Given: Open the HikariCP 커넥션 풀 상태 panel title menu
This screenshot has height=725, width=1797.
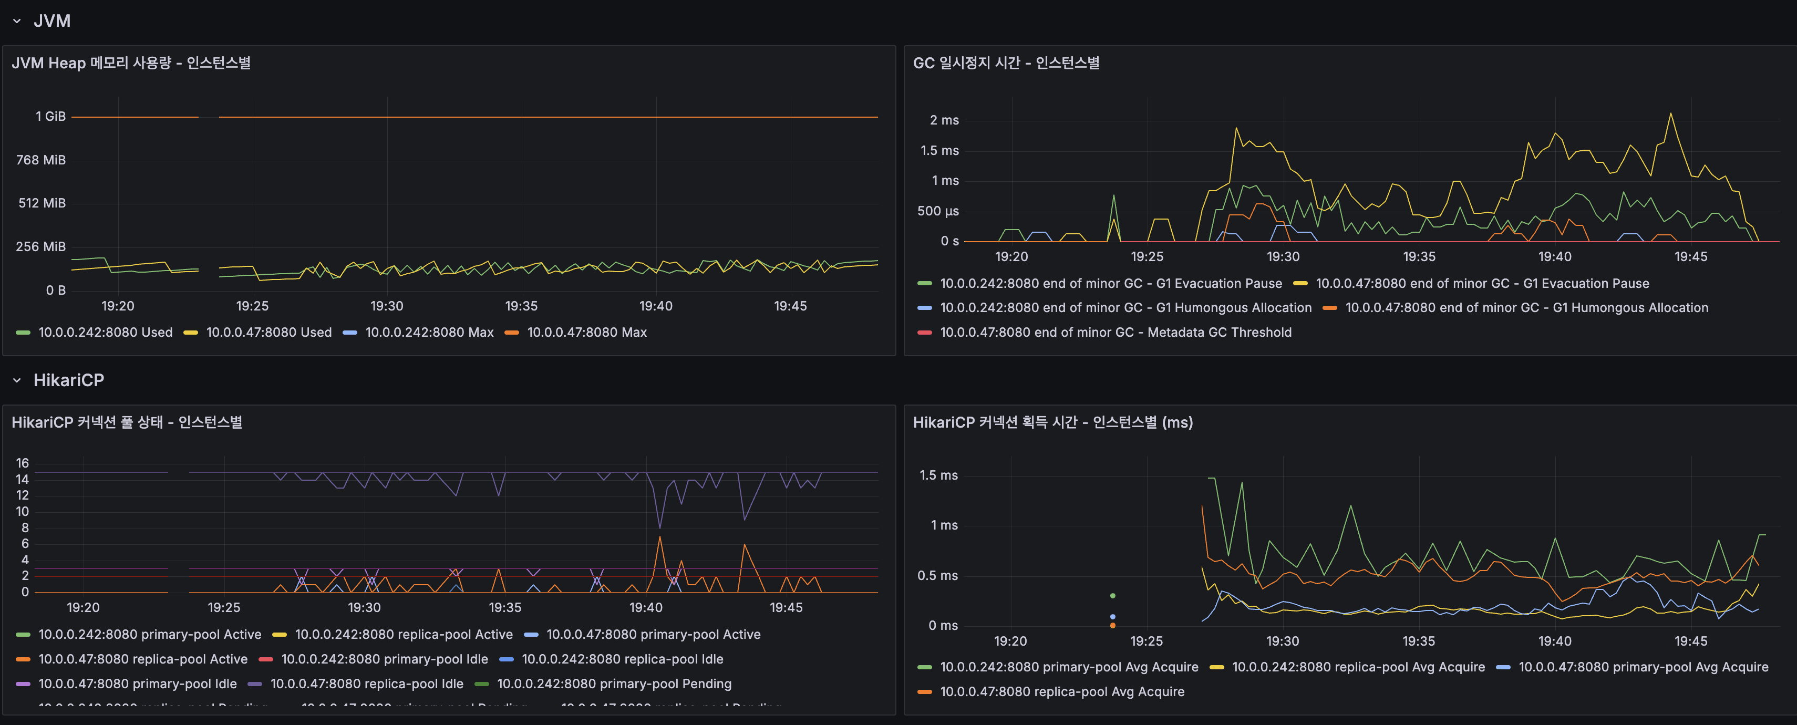Looking at the screenshot, I should (x=127, y=422).
